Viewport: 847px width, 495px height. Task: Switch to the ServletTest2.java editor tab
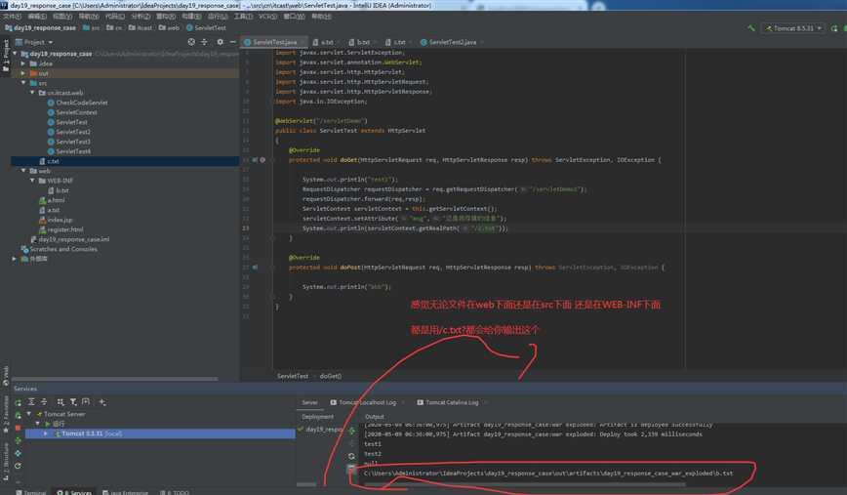click(x=452, y=42)
